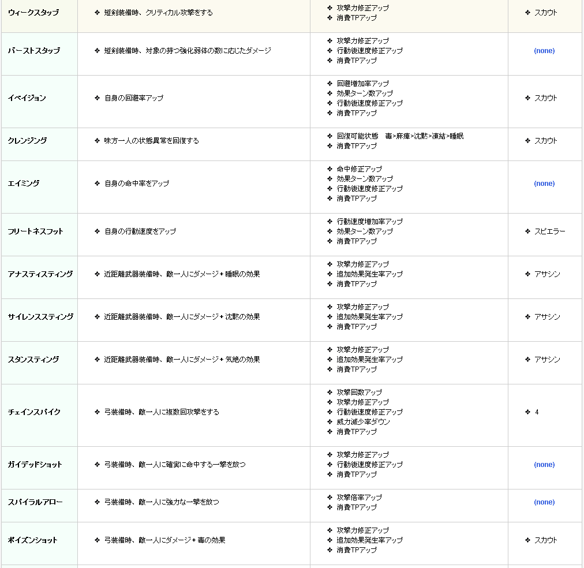The image size is (584, 568).
Task: Click the diamond bullet before 威力減少率ダウン
Action: (x=330, y=422)
